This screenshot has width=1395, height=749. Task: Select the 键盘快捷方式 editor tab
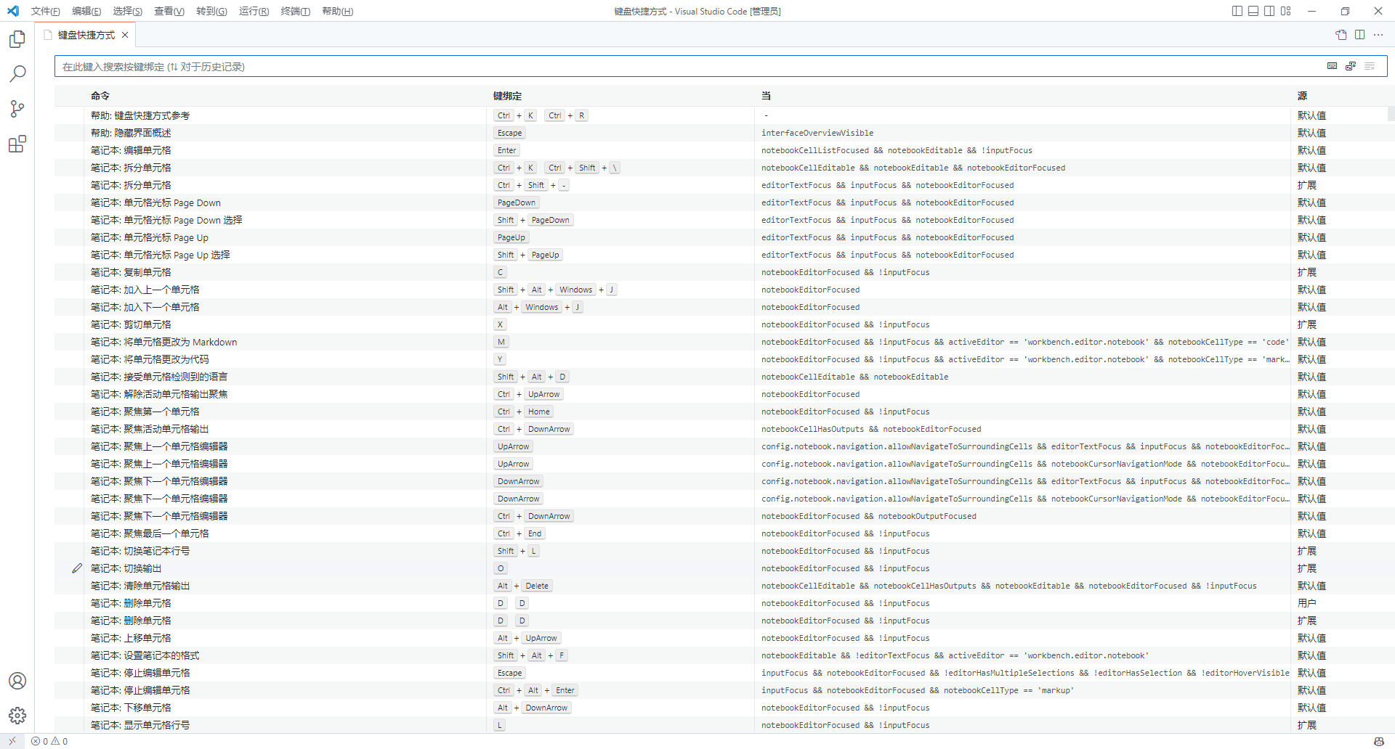(86, 35)
